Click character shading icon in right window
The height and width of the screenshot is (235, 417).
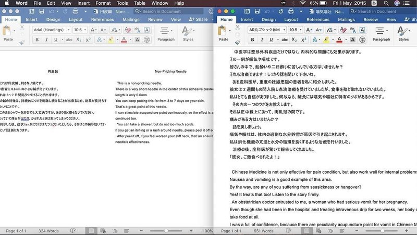point(353,40)
